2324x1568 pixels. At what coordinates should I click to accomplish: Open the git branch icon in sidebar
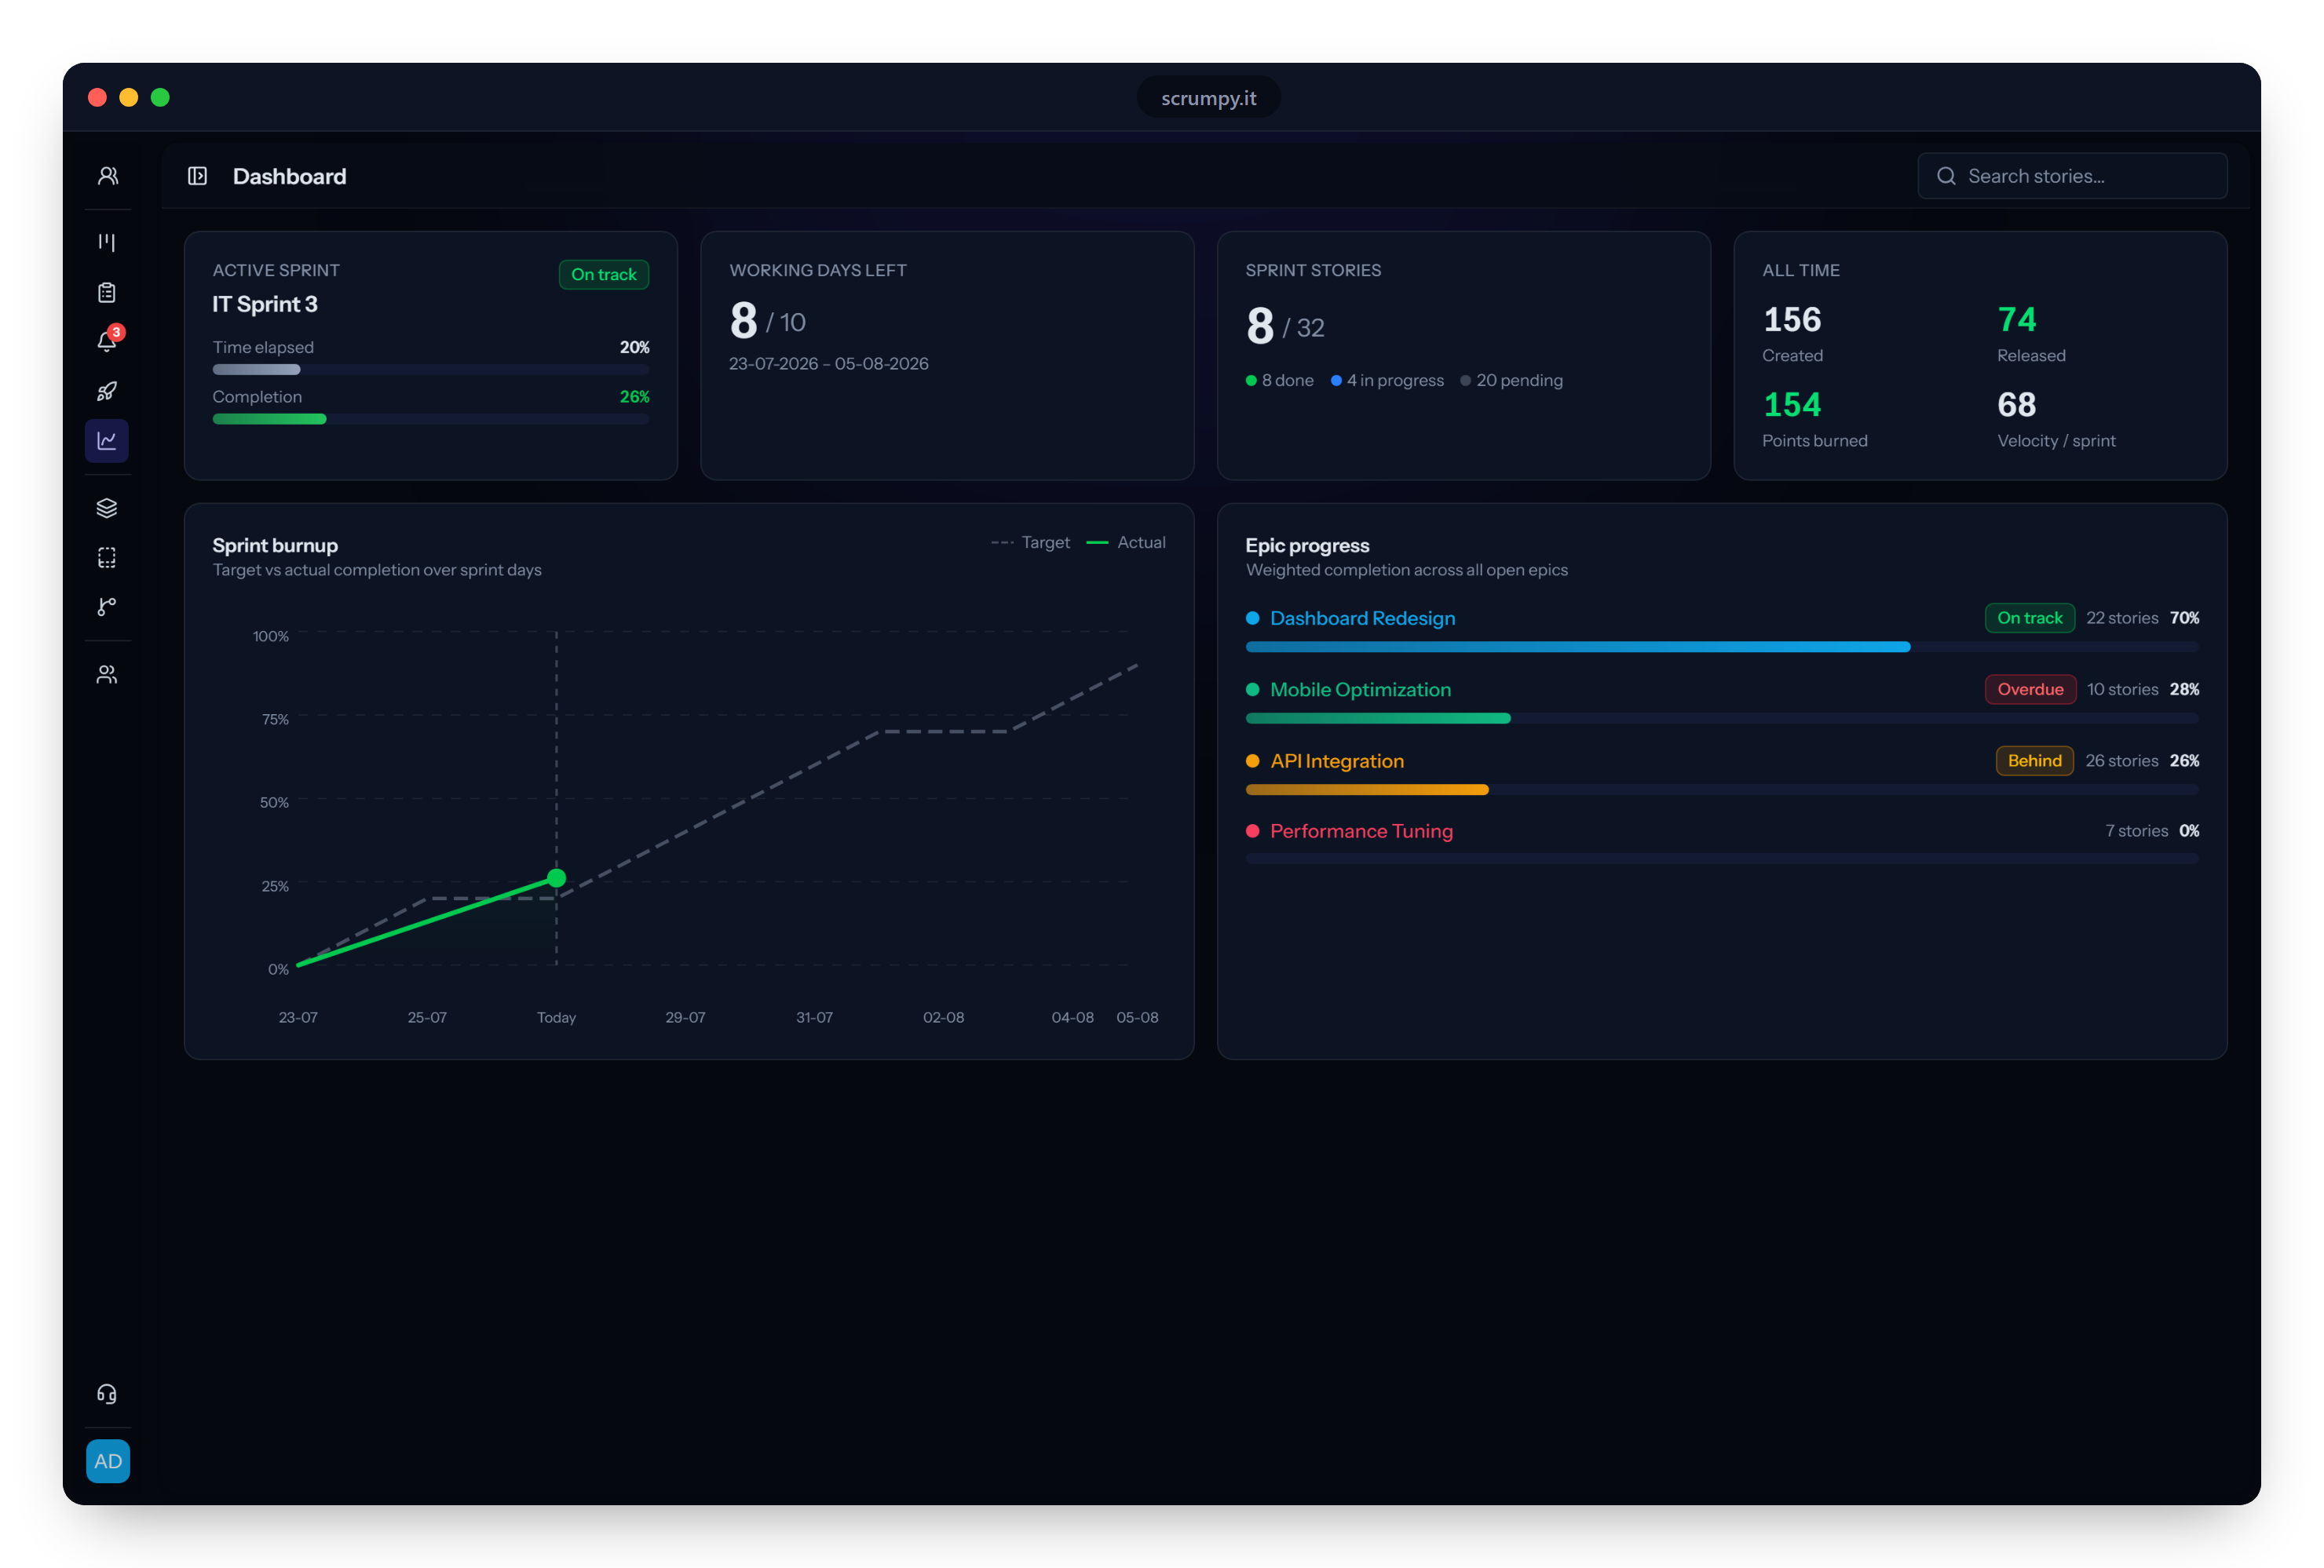[x=107, y=607]
